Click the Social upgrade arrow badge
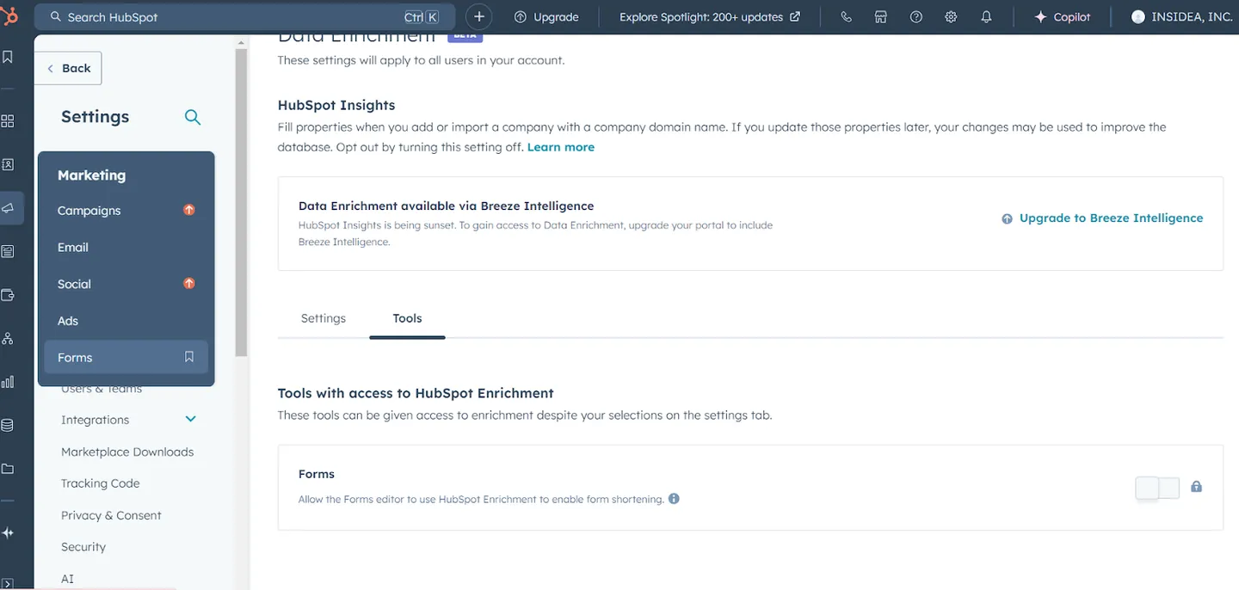1239x590 pixels. [189, 283]
